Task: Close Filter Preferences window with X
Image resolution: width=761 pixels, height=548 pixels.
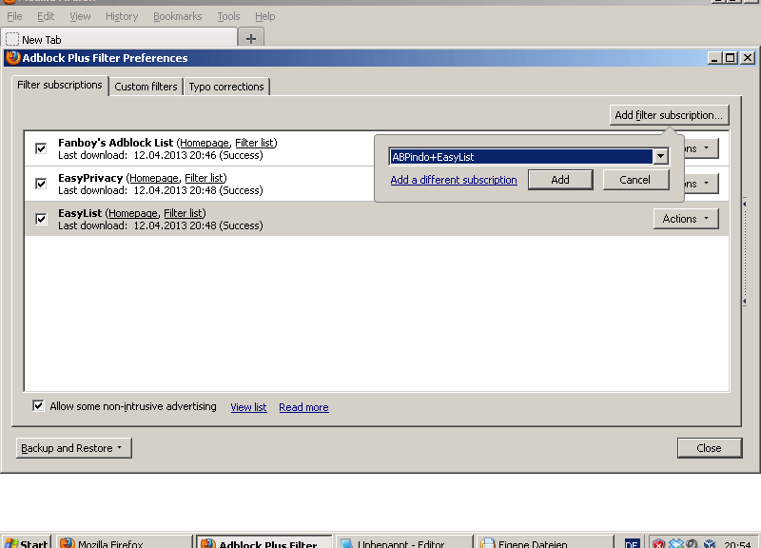Action: [748, 58]
